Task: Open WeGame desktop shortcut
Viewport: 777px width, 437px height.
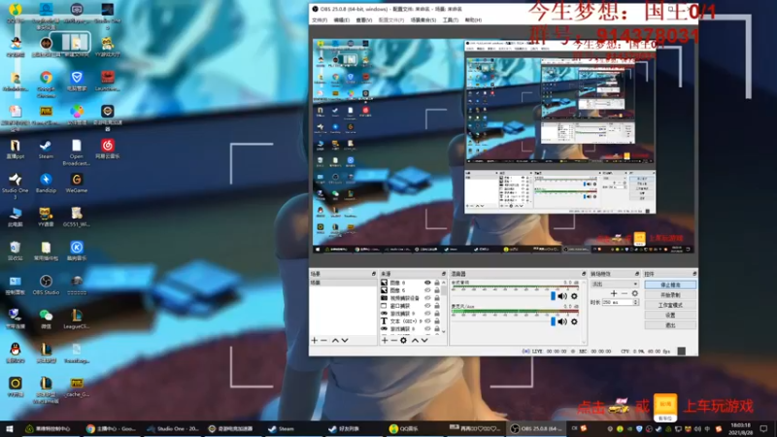Action: [77, 183]
